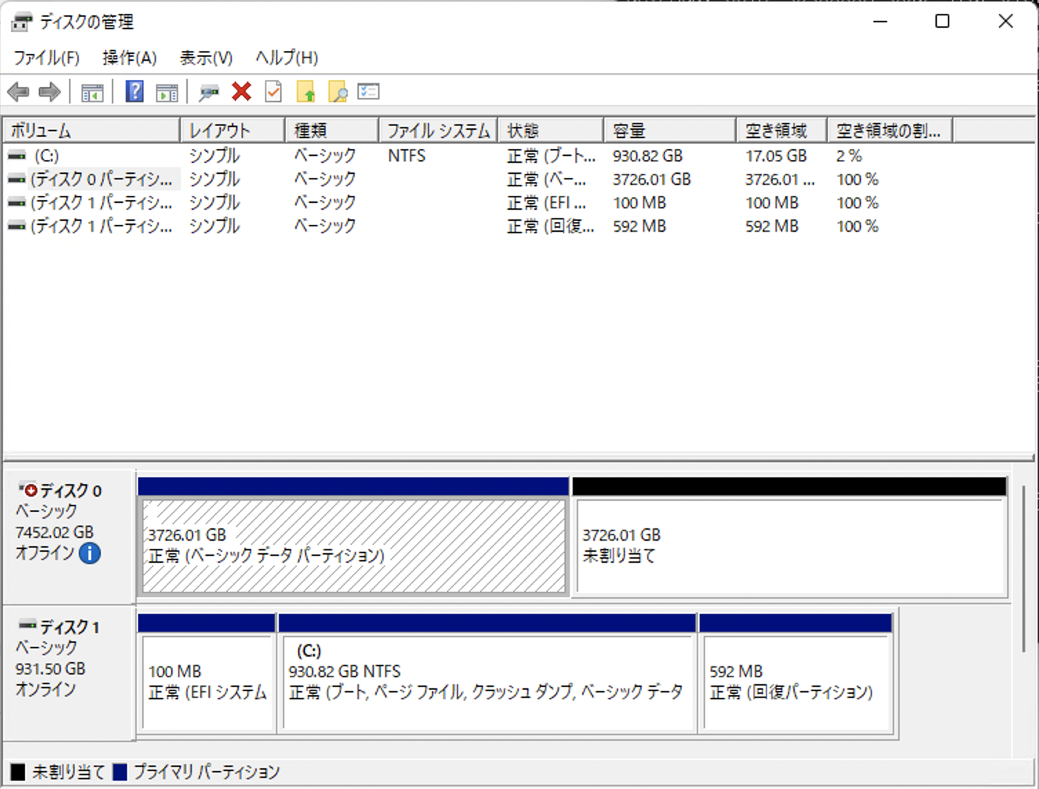The height and width of the screenshot is (789, 1039).
Task: Click the checkmark document toolbar icon
Action: pos(273,91)
